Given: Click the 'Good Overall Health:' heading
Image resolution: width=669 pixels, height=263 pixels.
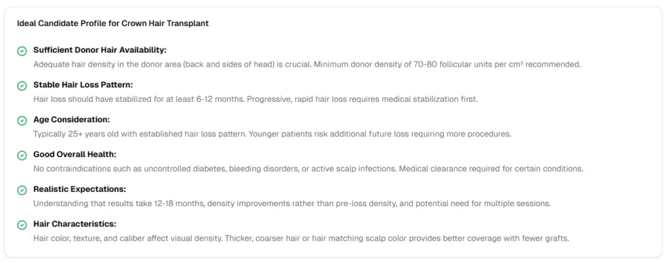Looking at the screenshot, I should 74,155.
